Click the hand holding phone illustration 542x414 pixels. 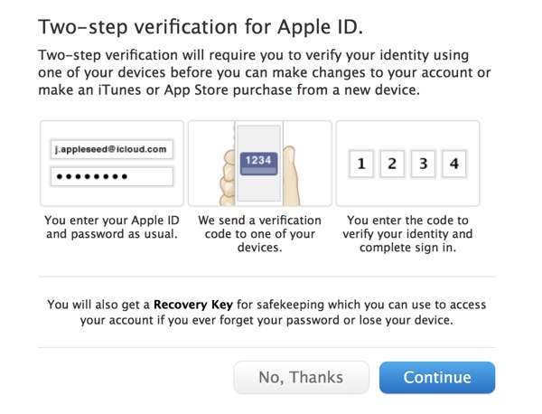pos(259,164)
